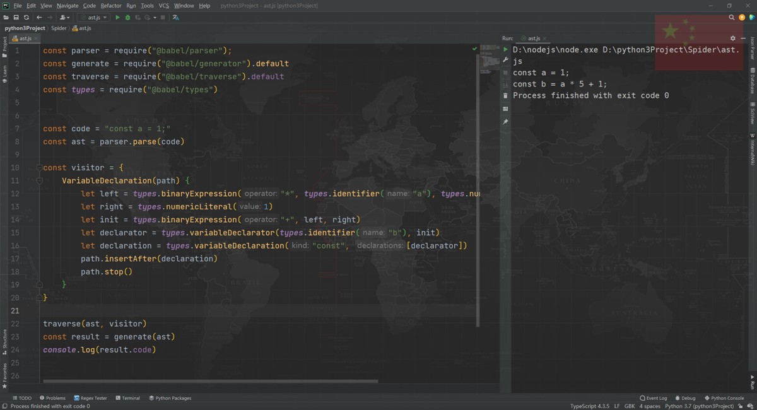Pin the Run tab with the pin icon
757x410 pixels.
pos(505,121)
